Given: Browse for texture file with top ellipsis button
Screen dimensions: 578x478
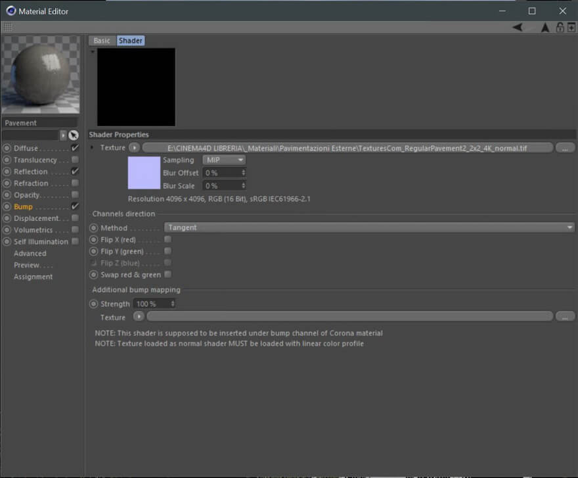Looking at the screenshot, I should click(x=565, y=148).
